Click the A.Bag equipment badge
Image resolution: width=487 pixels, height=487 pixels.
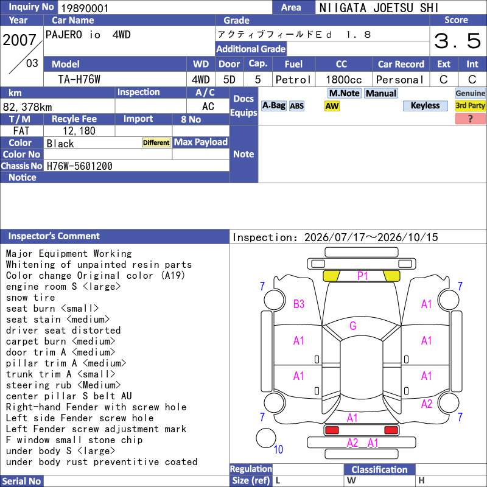(273, 105)
